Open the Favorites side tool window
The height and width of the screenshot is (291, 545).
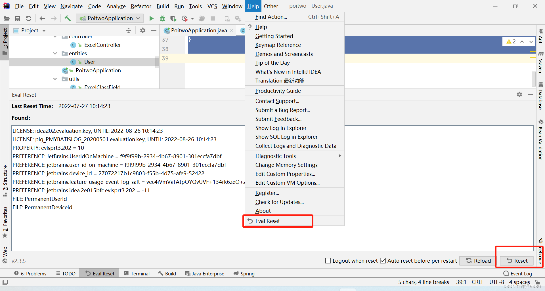(x=5, y=222)
